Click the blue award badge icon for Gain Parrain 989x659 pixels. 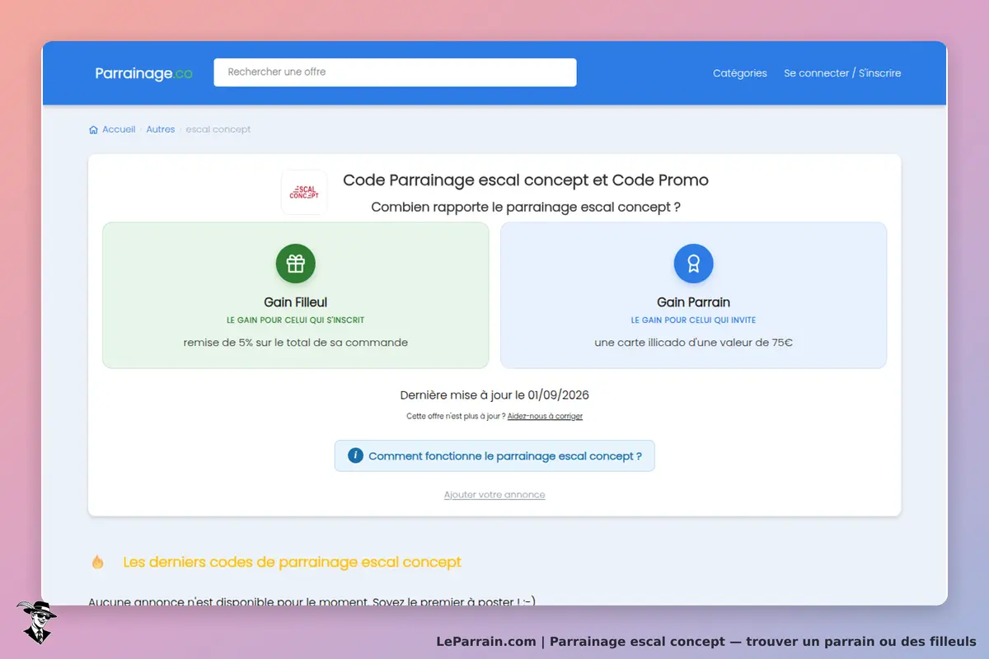coord(693,264)
